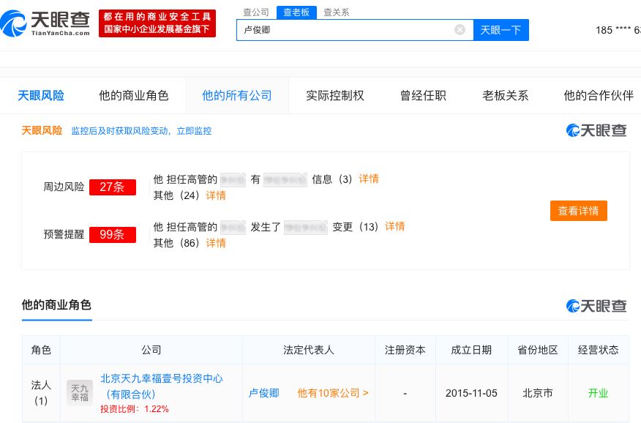Screen dimensions: 641x423
Task: Open 详情 for 信息（3）
Action: point(369,179)
